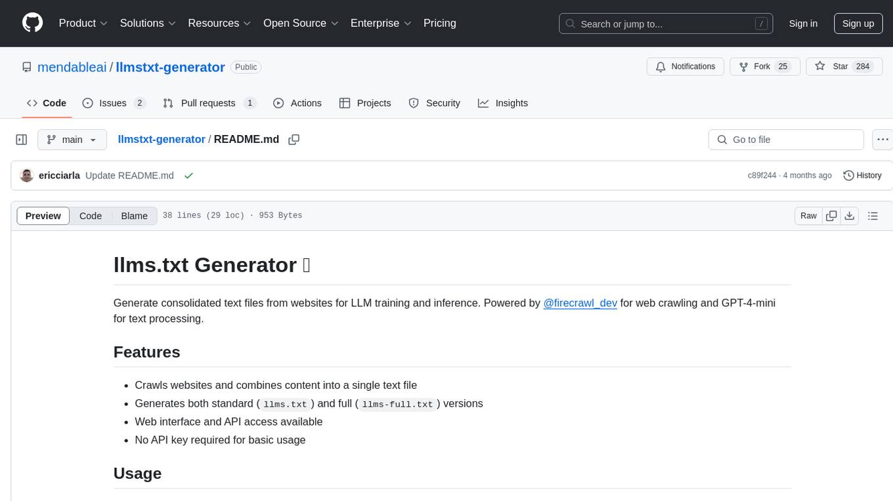This screenshot has height=501, width=893.
Task: Switch to Blame view
Action: pyautogui.click(x=134, y=216)
